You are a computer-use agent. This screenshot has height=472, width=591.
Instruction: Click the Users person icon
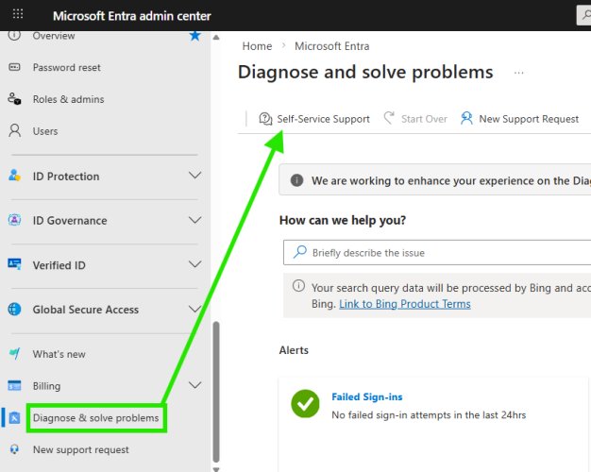point(15,130)
